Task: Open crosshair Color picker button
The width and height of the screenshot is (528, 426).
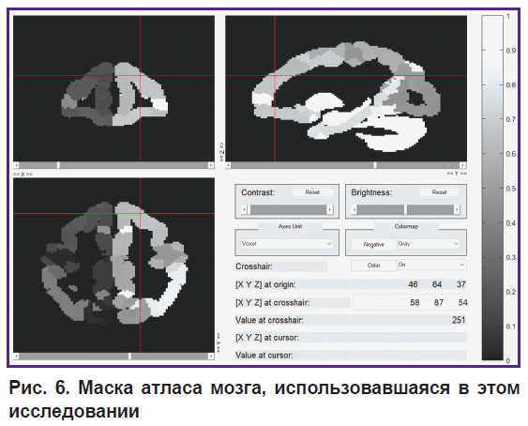Action: click(x=374, y=266)
